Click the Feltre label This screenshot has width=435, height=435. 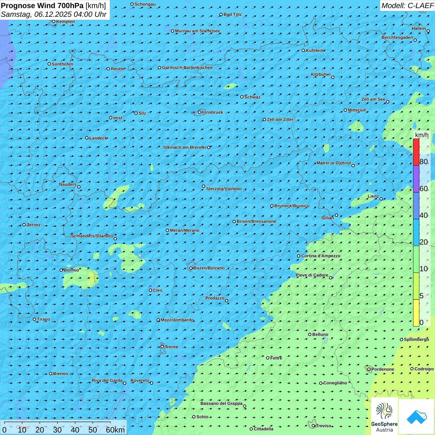tap(276, 358)
